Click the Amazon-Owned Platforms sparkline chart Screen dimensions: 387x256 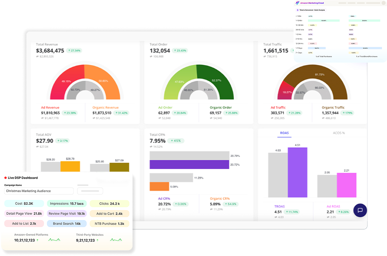pos(54,240)
